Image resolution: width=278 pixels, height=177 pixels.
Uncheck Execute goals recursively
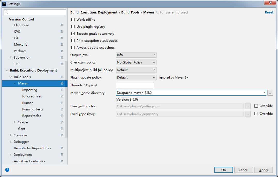pos(73,33)
